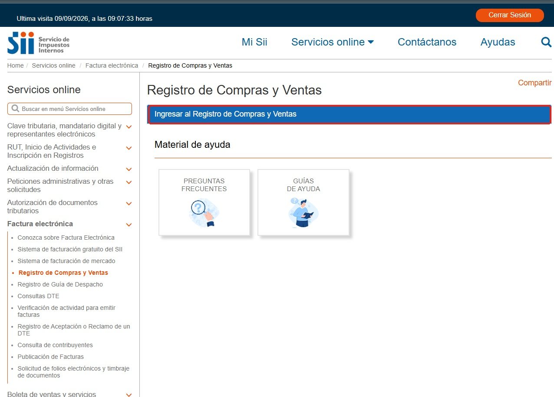Expand the Boleta de ventas y servicios chevron
554x397 pixels.
point(129,395)
